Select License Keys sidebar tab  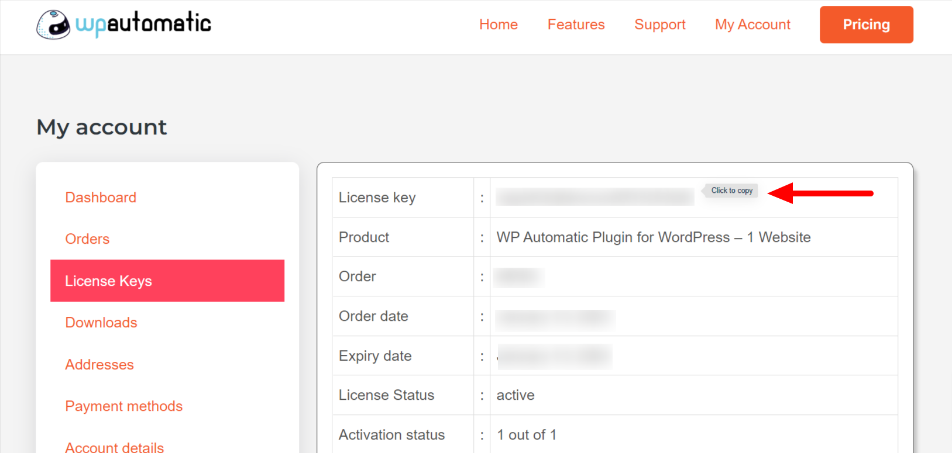coord(167,281)
